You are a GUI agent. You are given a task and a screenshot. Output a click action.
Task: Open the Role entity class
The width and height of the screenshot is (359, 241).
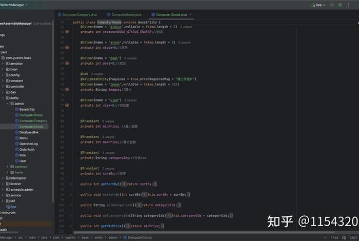pyautogui.click(x=21, y=155)
